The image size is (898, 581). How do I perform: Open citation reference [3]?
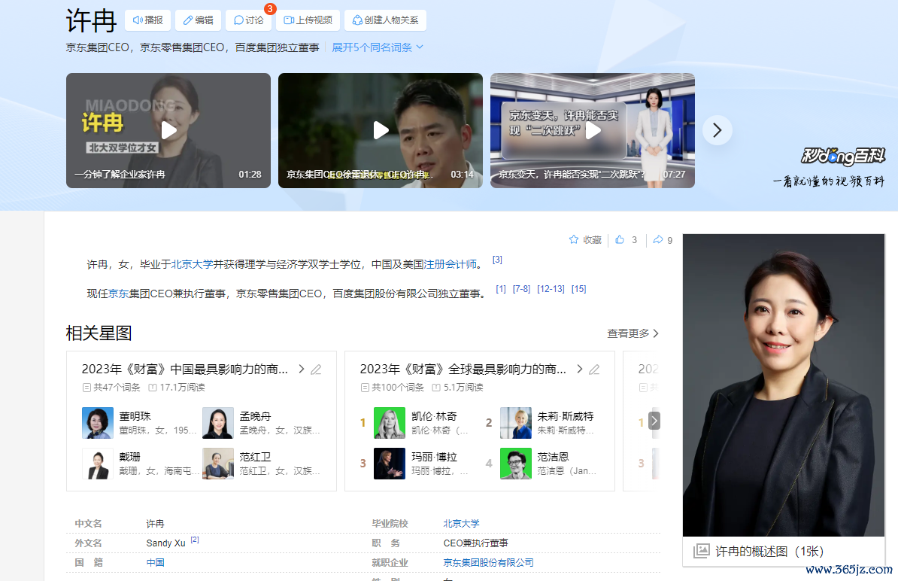click(497, 260)
